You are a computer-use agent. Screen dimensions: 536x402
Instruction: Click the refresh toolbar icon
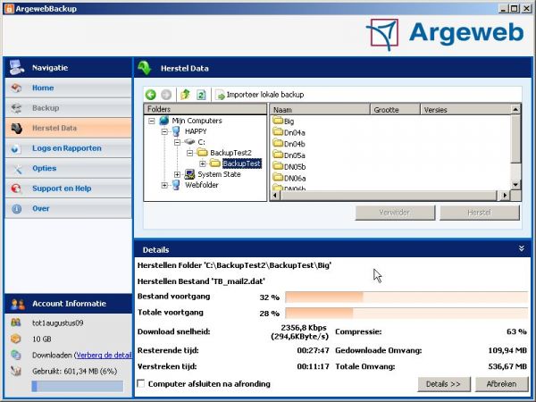(x=201, y=95)
